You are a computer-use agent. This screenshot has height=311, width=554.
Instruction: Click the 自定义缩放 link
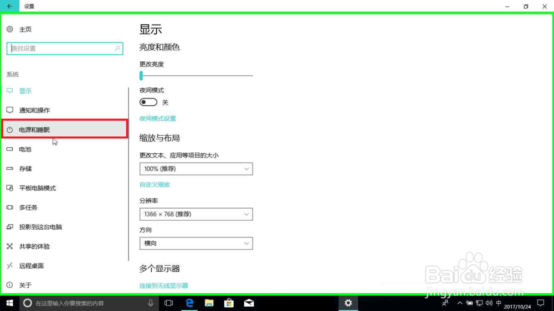pos(155,184)
